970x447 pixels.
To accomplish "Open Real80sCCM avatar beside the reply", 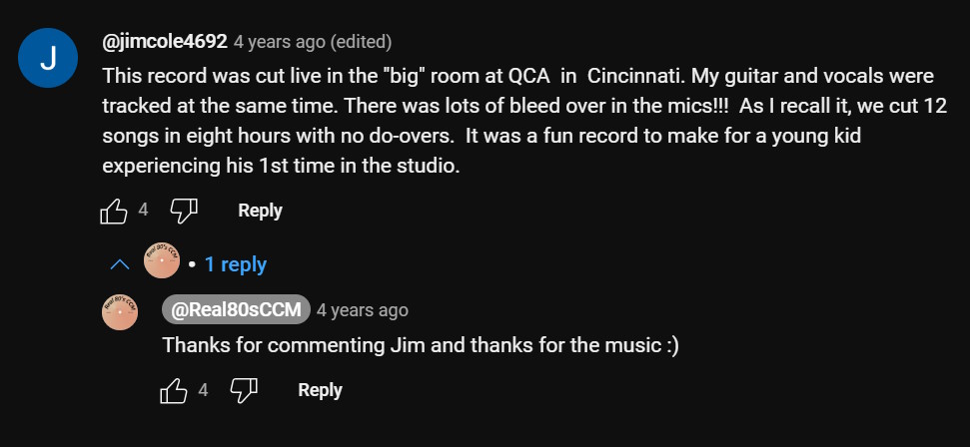I will [x=120, y=312].
